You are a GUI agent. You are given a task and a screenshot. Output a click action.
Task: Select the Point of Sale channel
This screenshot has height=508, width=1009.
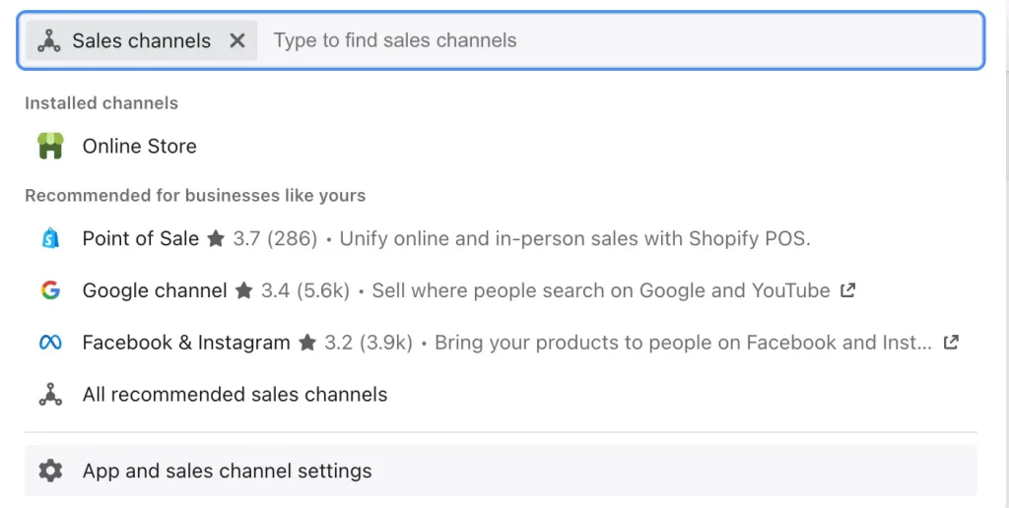point(501,238)
